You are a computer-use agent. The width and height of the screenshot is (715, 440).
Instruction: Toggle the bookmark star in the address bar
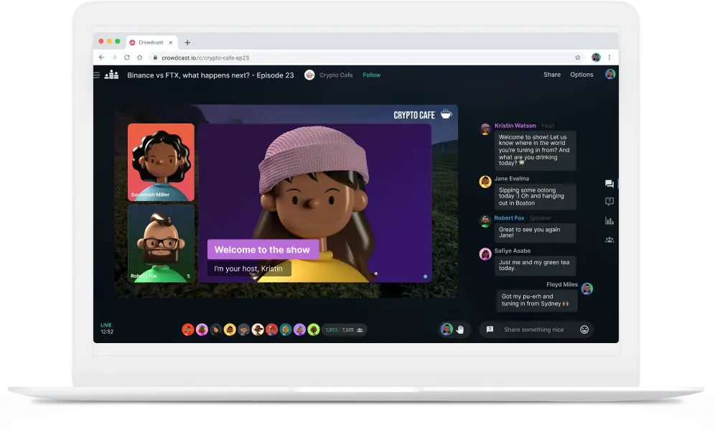pyautogui.click(x=577, y=57)
